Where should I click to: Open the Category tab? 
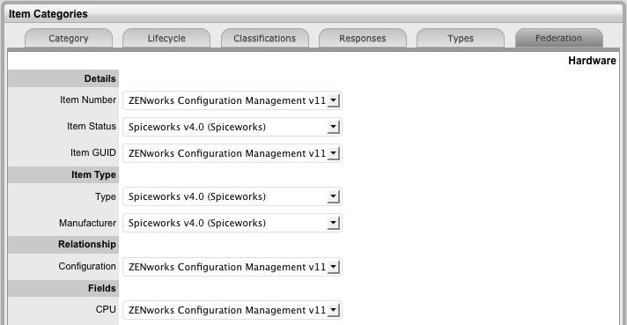tap(69, 39)
